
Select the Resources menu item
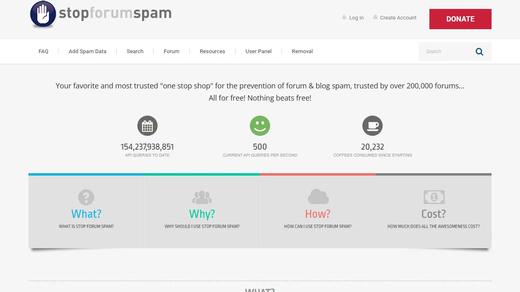pos(212,51)
